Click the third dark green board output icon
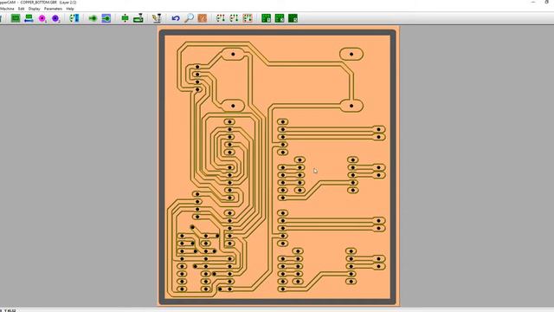The width and height of the screenshot is (554, 312). 293,18
